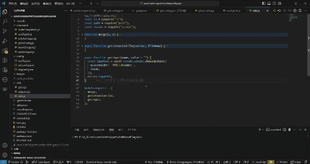Open the overflow menu ellipsis in menu bar
This screenshot has height=164, width=310.
click(x=80, y=3)
